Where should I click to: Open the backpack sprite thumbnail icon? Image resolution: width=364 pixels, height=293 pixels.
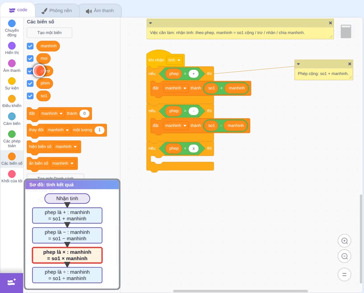(346, 32)
